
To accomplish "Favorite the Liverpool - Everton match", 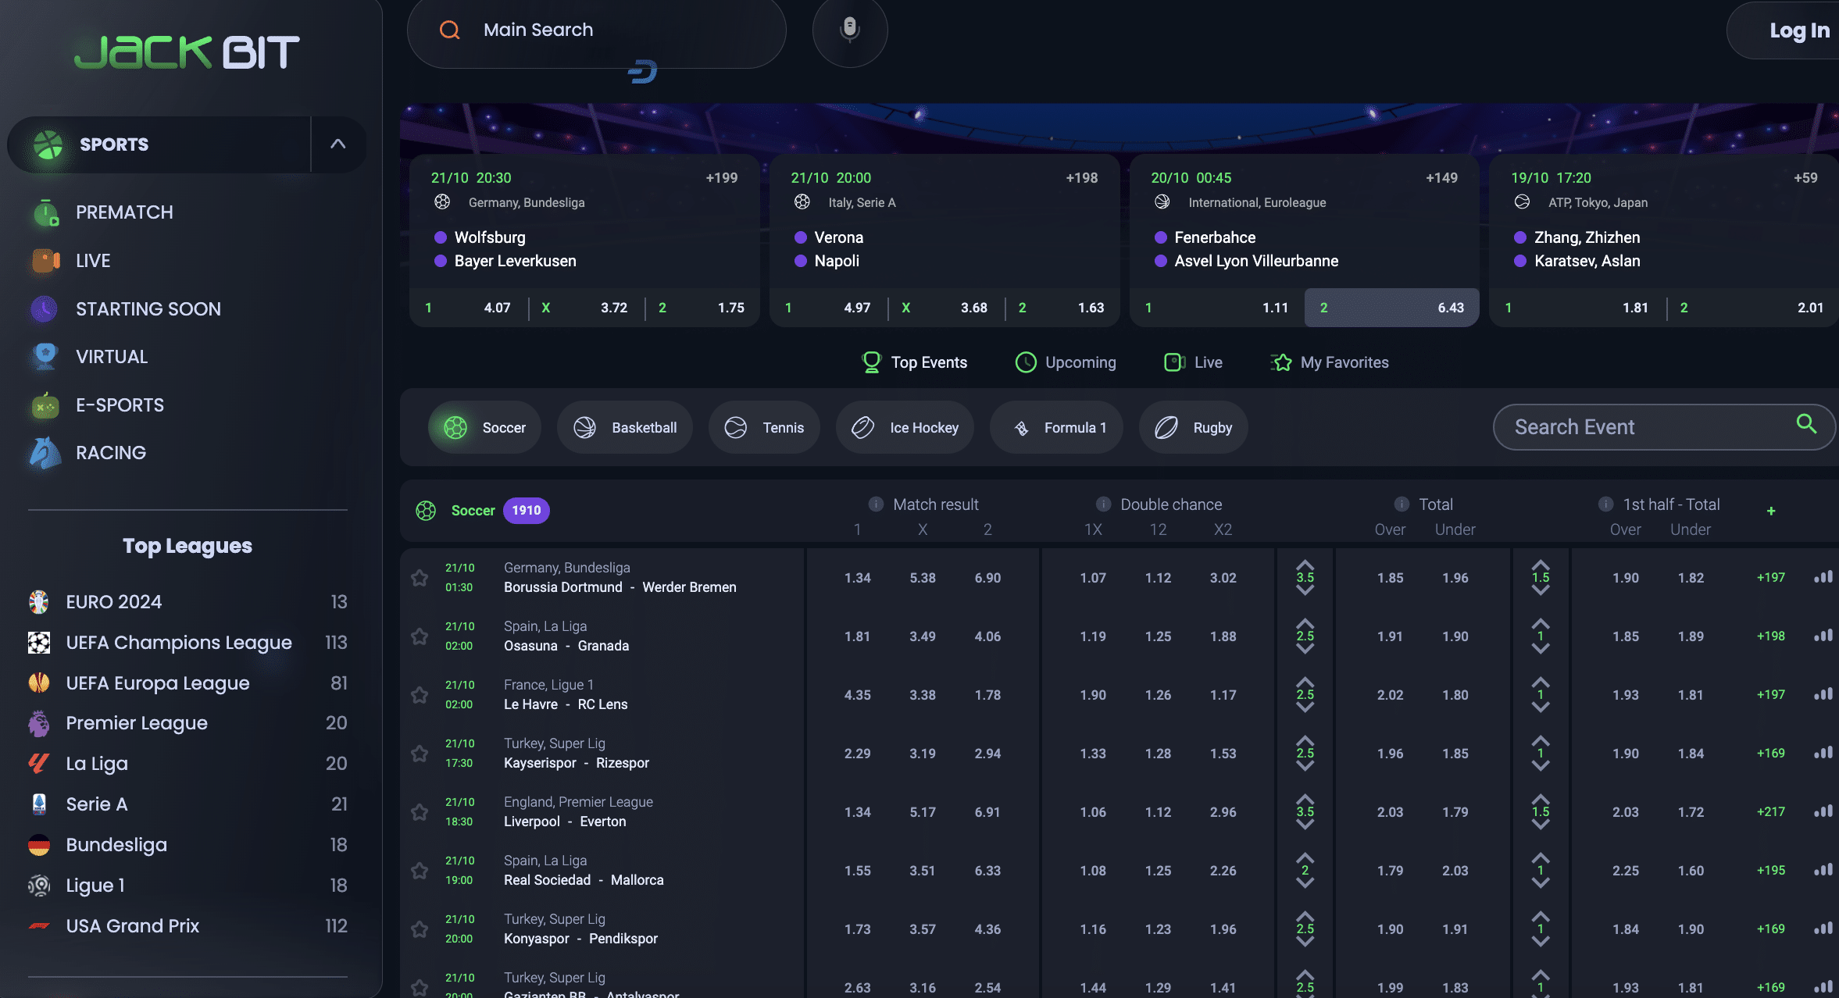I will (x=420, y=812).
